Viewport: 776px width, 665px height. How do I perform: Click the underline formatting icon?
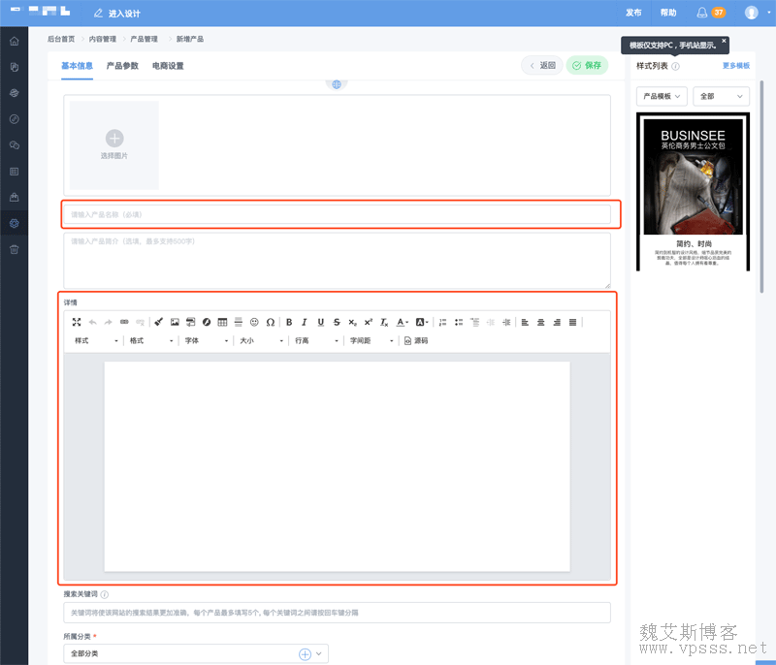(321, 322)
